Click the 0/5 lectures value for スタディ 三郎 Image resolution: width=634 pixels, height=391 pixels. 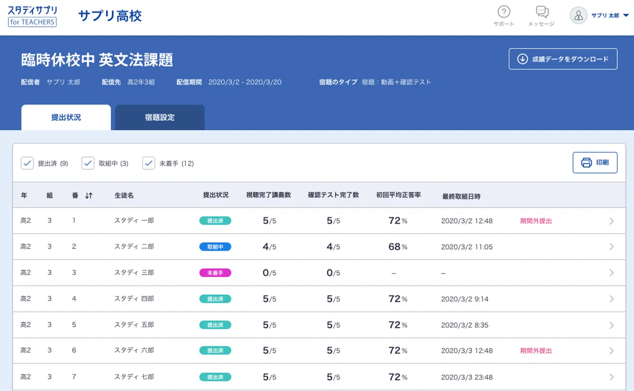click(x=269, y=273)
